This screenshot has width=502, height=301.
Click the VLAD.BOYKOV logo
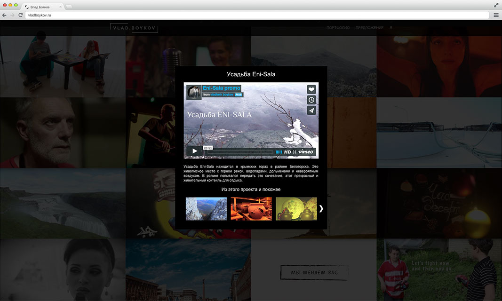coord(134,28)
